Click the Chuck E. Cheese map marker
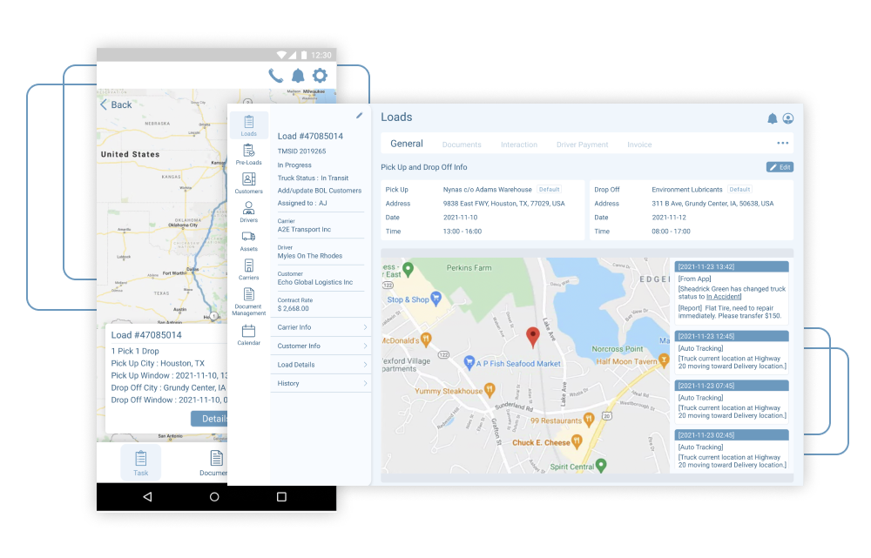 pos(577,441)
